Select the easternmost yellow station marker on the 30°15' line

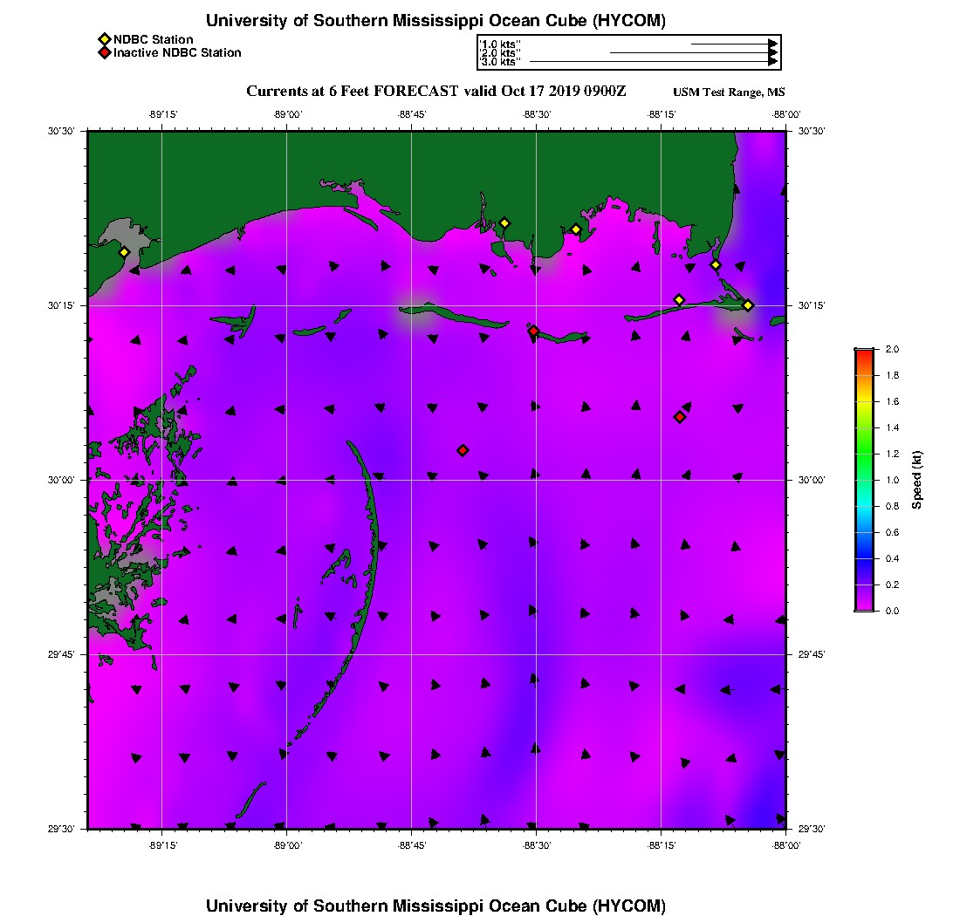click(x=748, y=305)
